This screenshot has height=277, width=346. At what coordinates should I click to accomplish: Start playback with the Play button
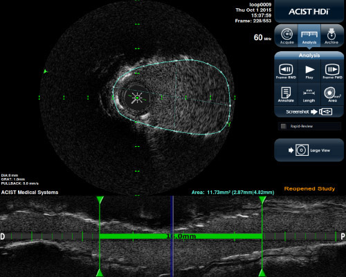(309, 71)
